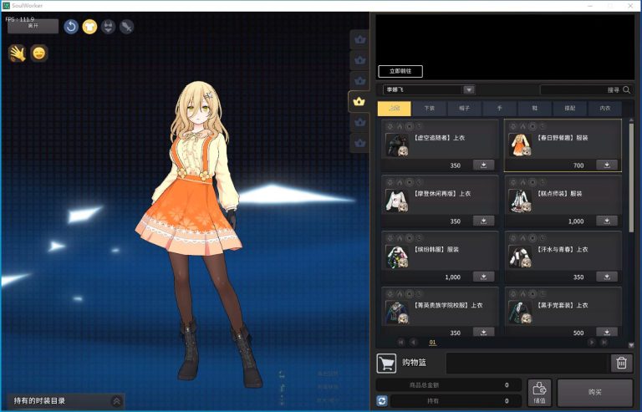Add 【虚空追随者】上衣 to the basket
Viewport: 642px width, 412px height.
(x=483, y=165)
